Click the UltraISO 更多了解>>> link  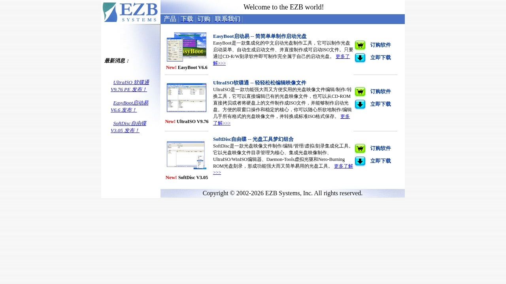click(x=281, y=120)
